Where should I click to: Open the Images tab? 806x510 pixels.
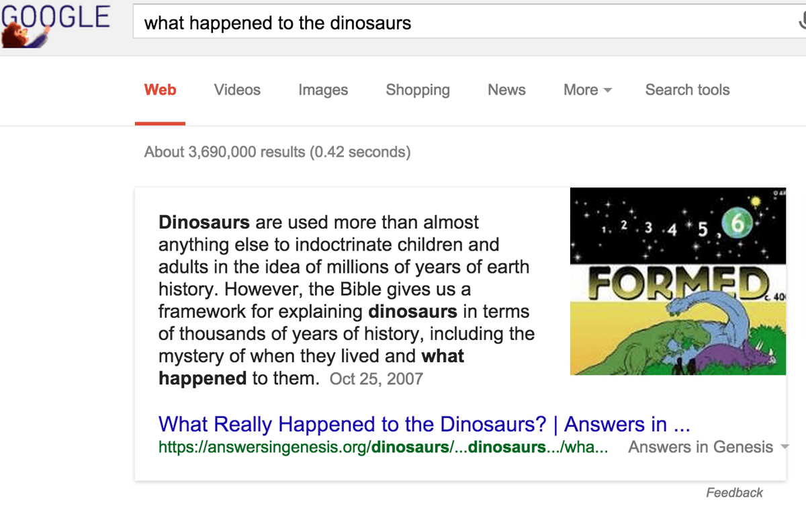pos(323,90)
